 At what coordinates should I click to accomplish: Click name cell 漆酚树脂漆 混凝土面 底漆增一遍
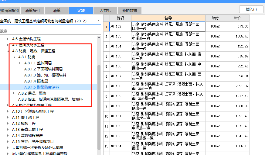[168, 116]
